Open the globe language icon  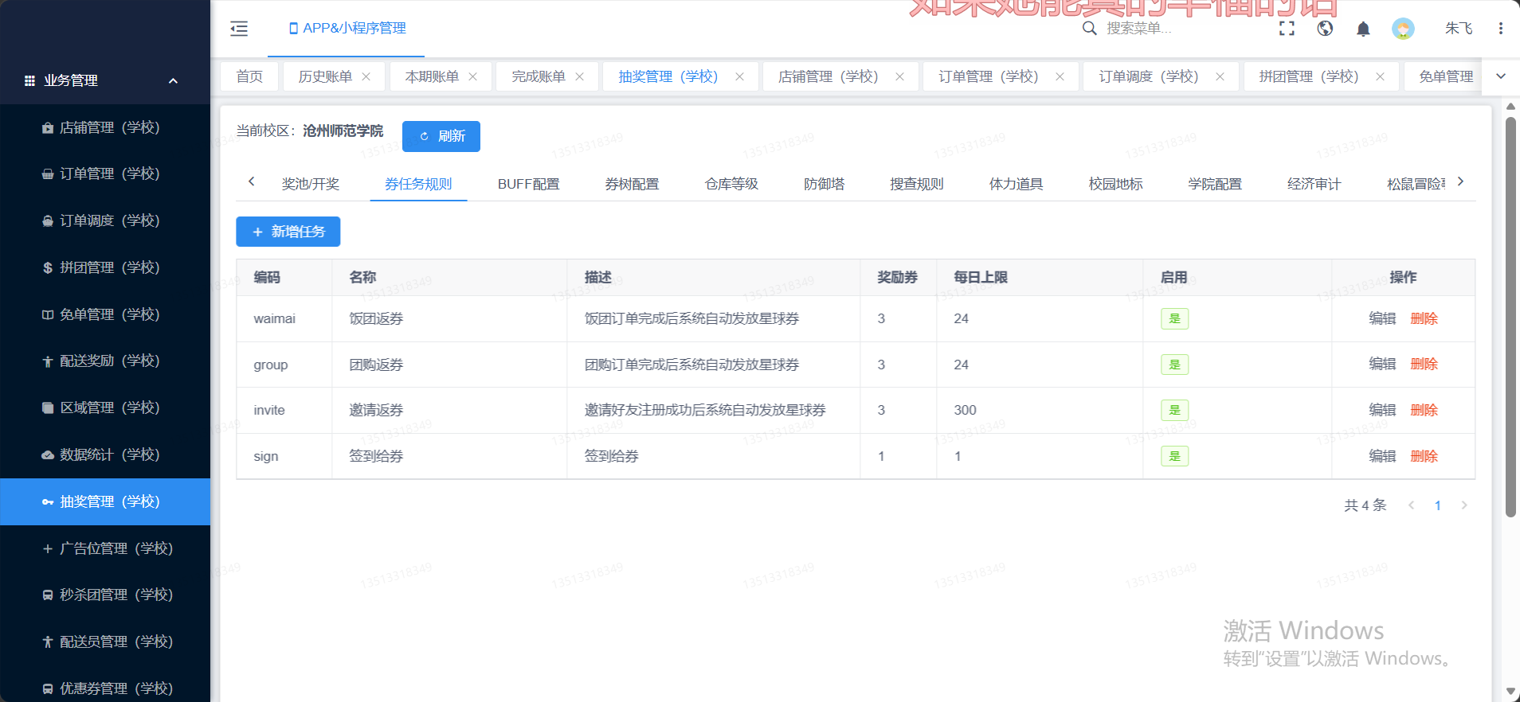pos(1325,29)
